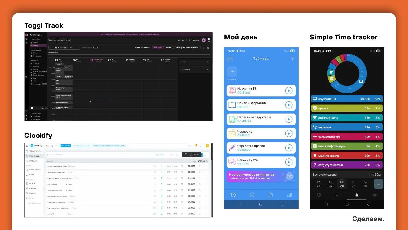
Task: Open the tag icon on Clockify 00:45:00 entry
Action: [x=155, y=166]
